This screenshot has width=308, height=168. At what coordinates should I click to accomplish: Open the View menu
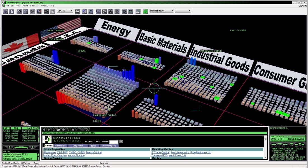click(x=18, y=6)
